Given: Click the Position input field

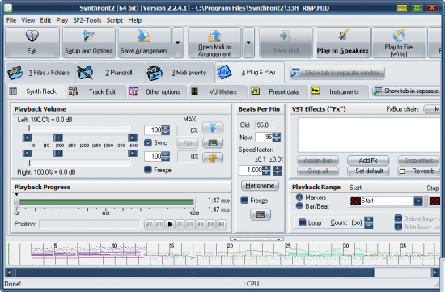Looking at the screenshot, I should coord(90,224).
